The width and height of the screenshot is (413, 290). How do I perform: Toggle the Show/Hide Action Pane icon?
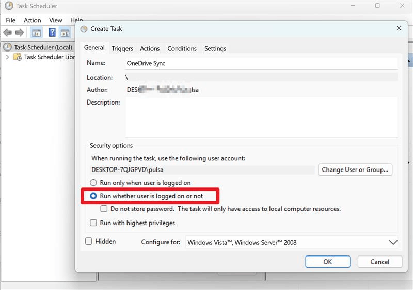65,33
